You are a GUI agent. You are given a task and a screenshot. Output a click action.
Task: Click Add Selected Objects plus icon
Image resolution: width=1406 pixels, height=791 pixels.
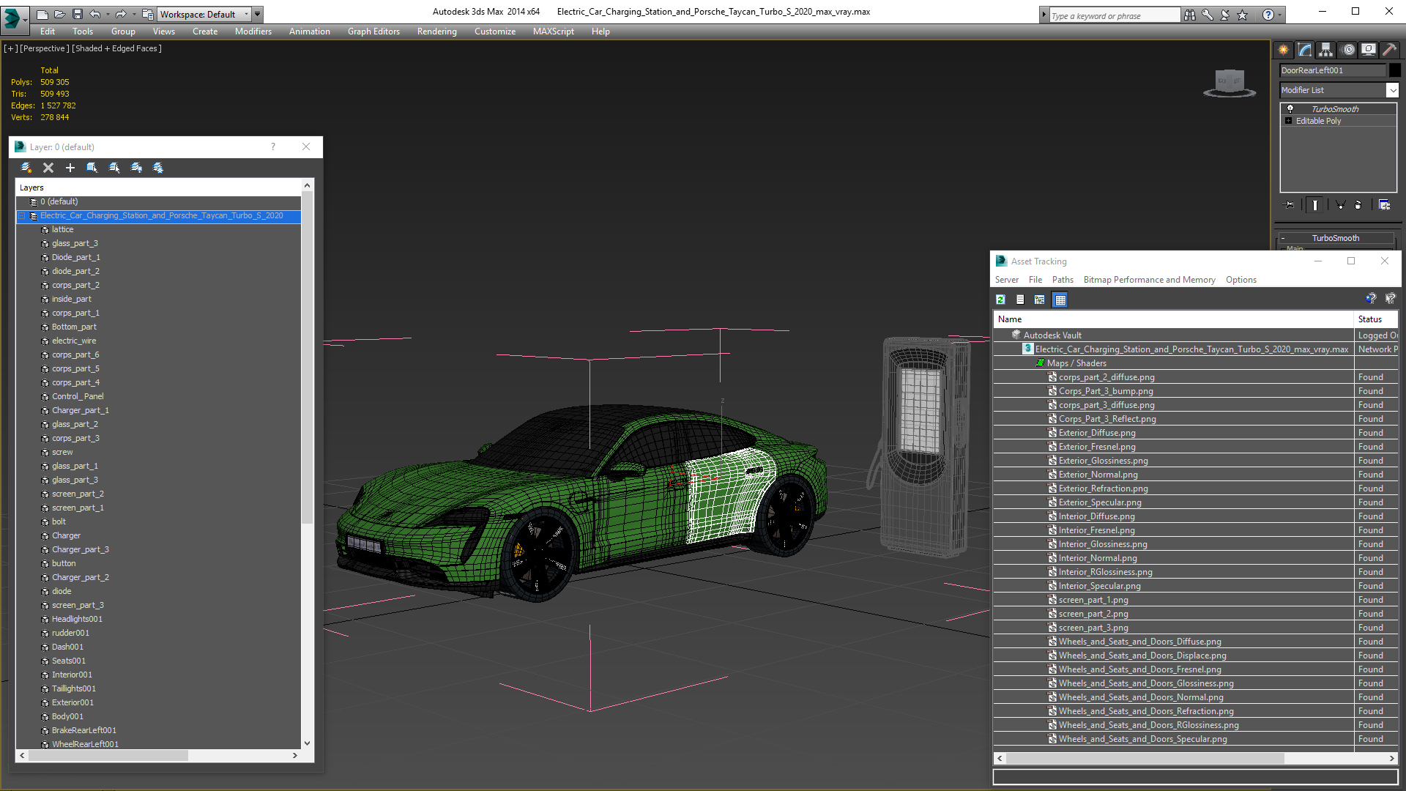70,168
